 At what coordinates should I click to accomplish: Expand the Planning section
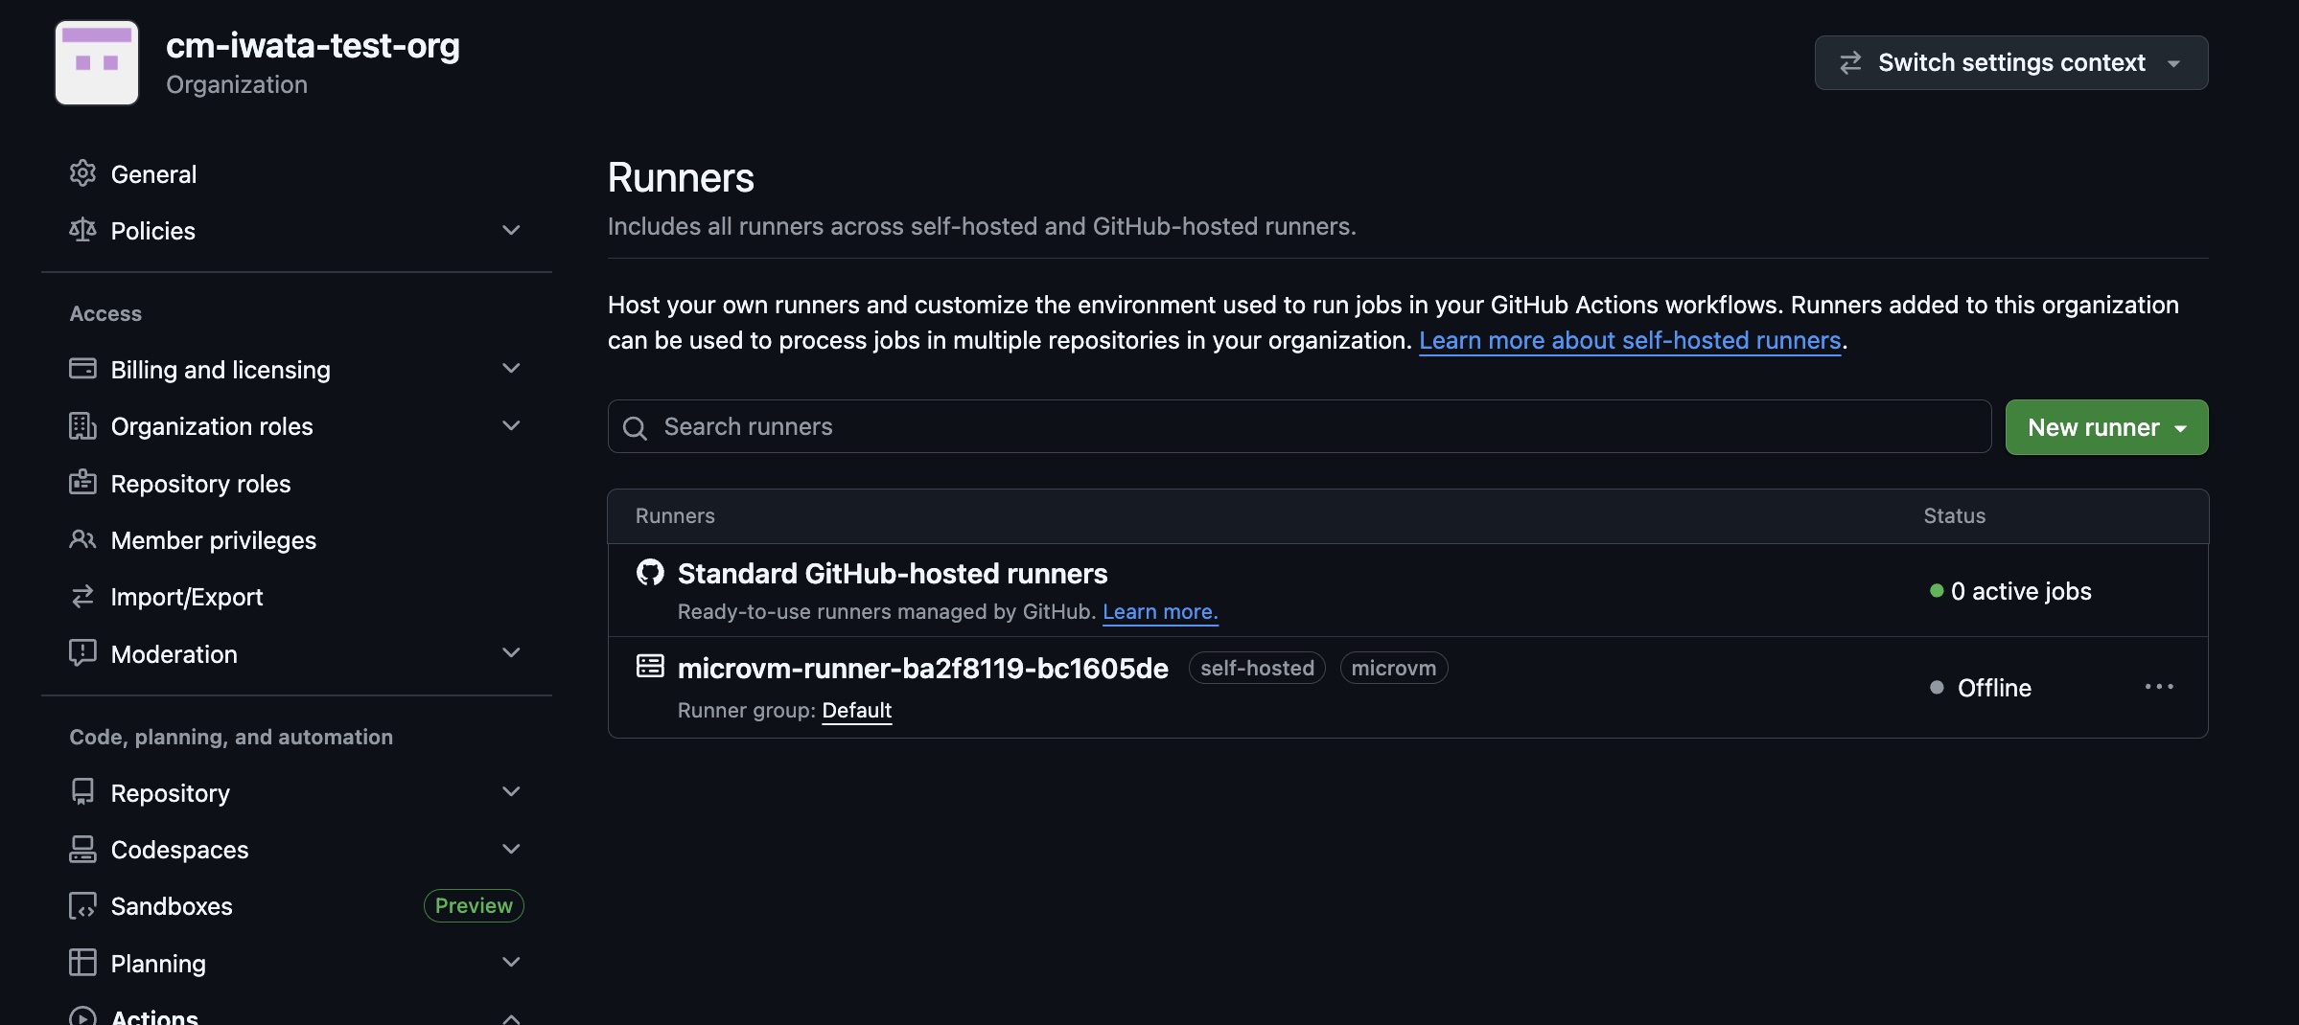tap(511, 962)
